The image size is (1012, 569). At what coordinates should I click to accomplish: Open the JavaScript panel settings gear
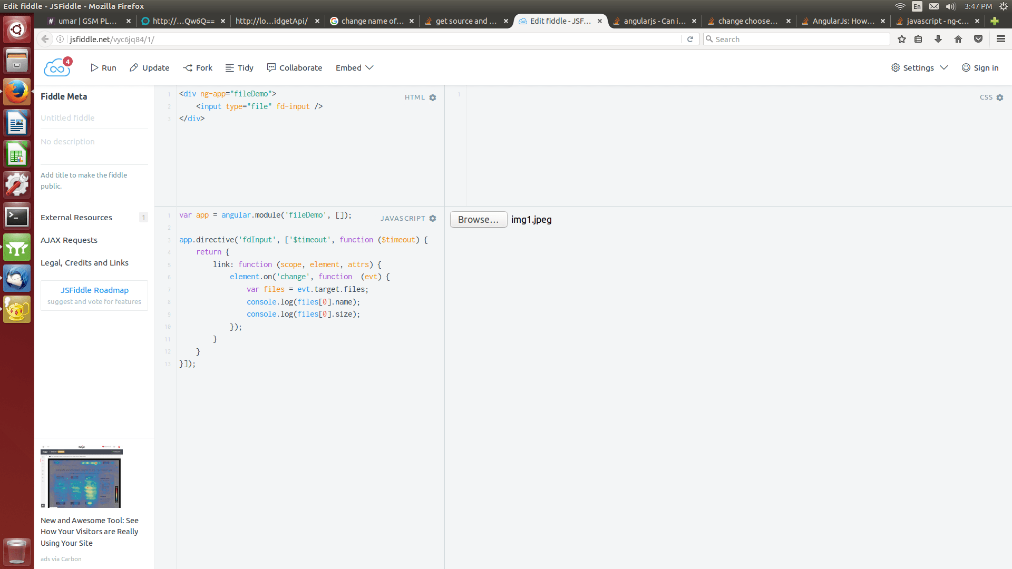coord(433,218)
